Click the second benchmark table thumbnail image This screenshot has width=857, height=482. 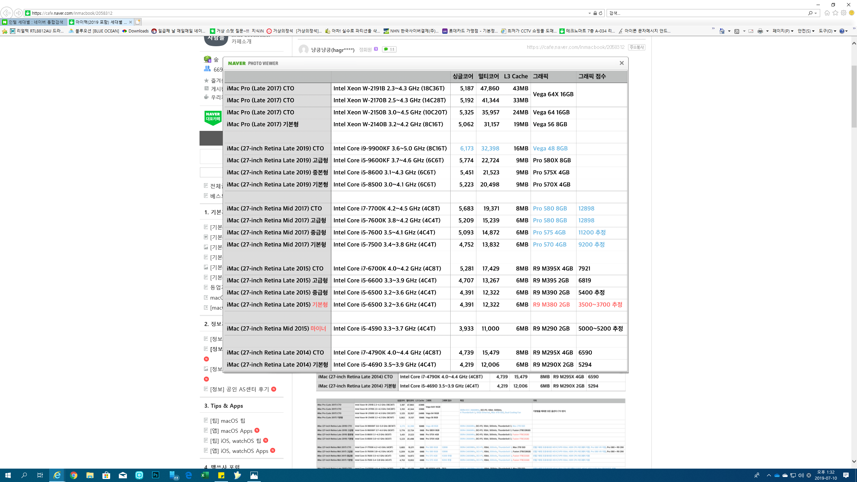471,433
